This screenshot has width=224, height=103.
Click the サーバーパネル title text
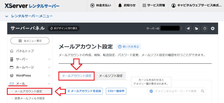coord(27,28)
